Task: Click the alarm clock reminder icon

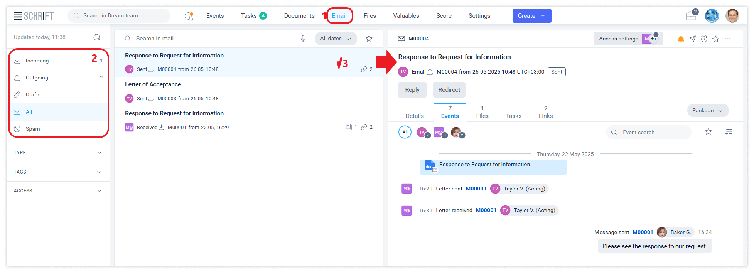Action: (x=704, y=39)
